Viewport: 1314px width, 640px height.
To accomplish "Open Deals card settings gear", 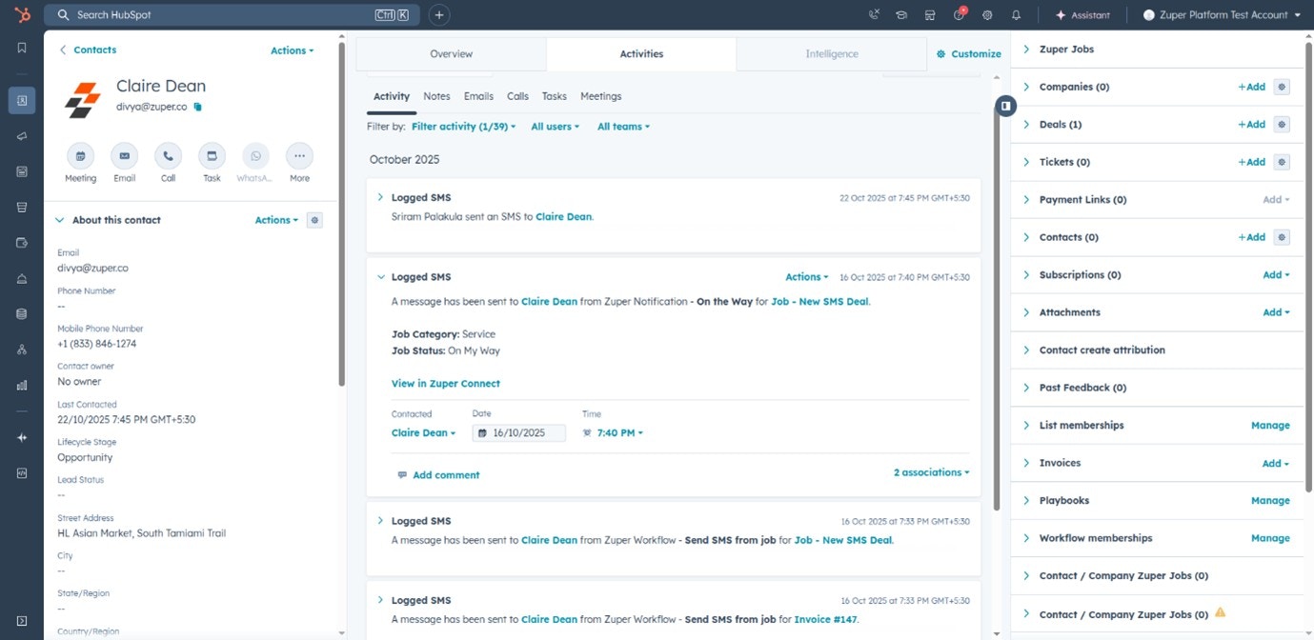I will (1282, 124).
